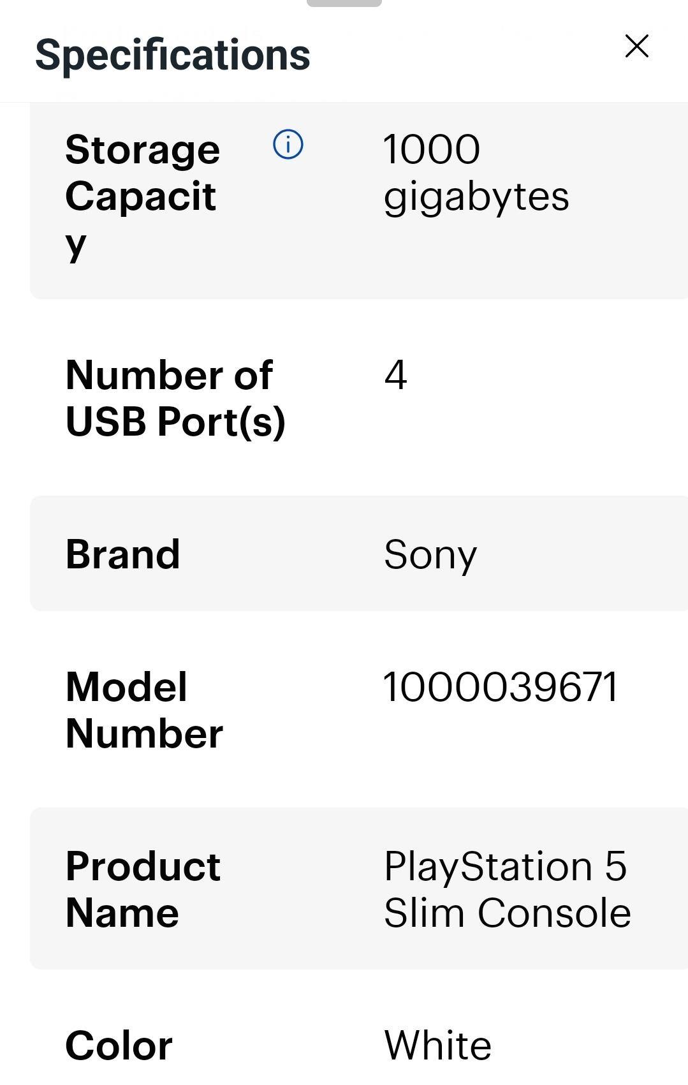The image size is (688, 1085).
Task: Click the "Number of" label text
Action: point(169,375)
